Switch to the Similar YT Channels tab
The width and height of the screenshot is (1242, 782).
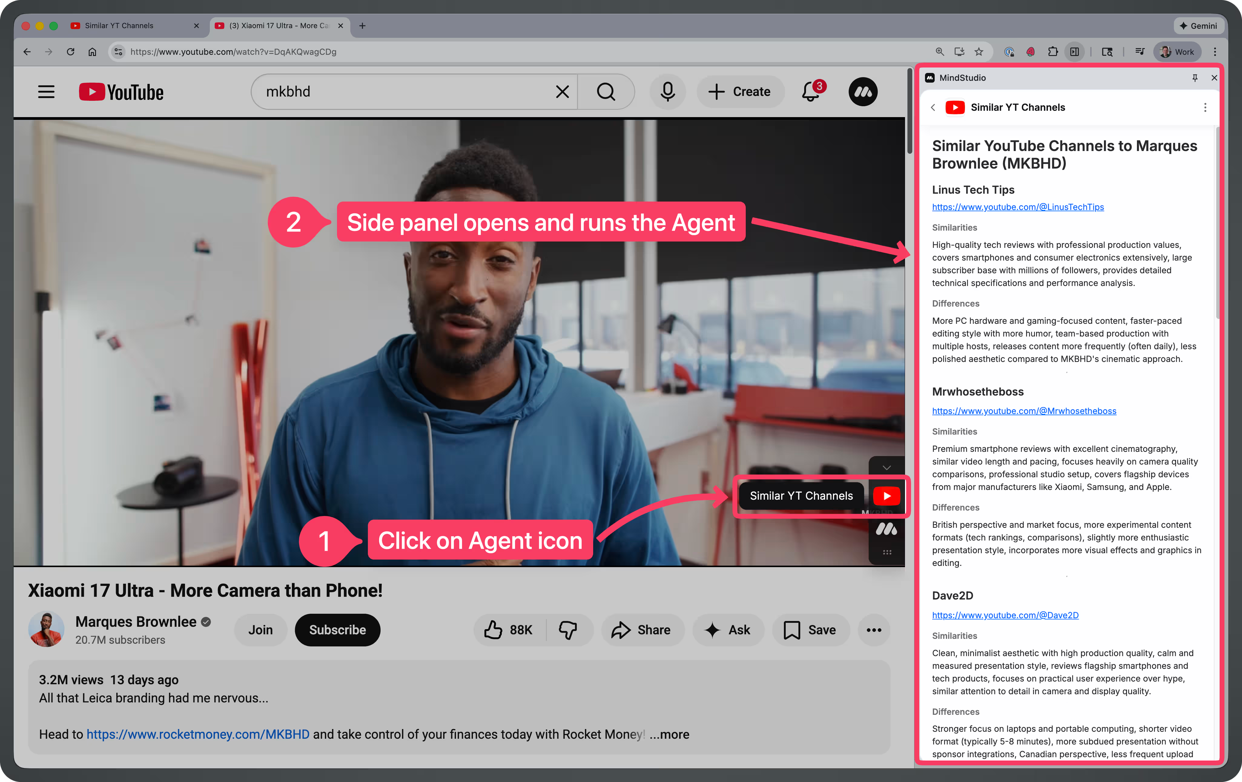click(x=119, y=25)
